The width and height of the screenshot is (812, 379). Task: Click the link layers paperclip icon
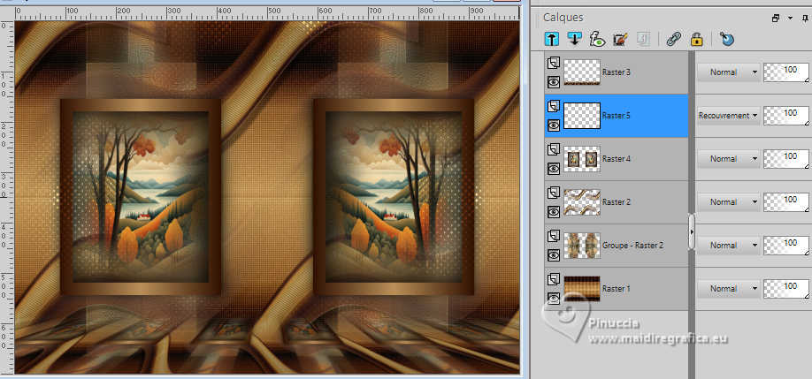click(673, 39)
